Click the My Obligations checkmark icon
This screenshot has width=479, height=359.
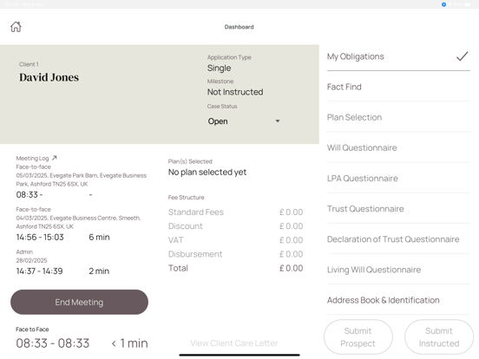462,56
